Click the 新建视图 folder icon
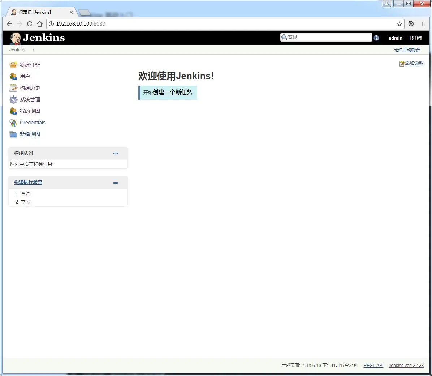The height and width of the screenshot is (376, 432). point(13,134)
